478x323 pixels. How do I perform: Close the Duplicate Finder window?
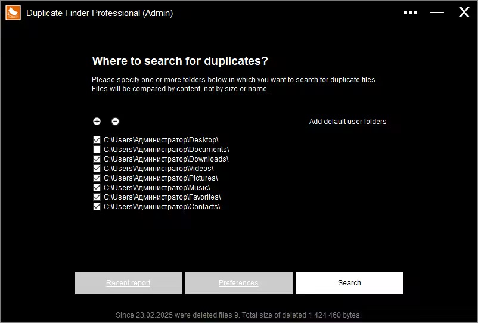coord(464,13)
